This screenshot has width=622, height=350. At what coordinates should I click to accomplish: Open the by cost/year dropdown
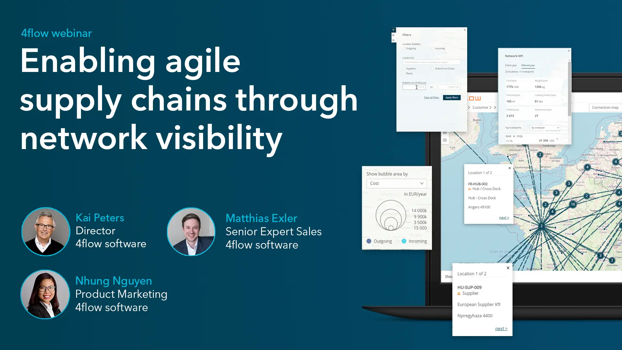tap(545, 128)
